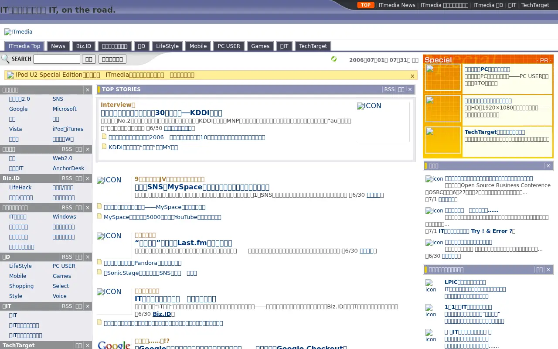Open the ICON image in the Interview story

pos(383,122)
